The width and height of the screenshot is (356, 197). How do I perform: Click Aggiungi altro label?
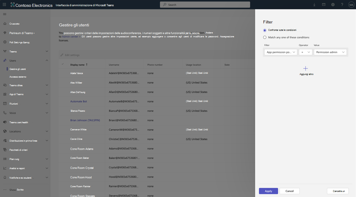[306, 74]
